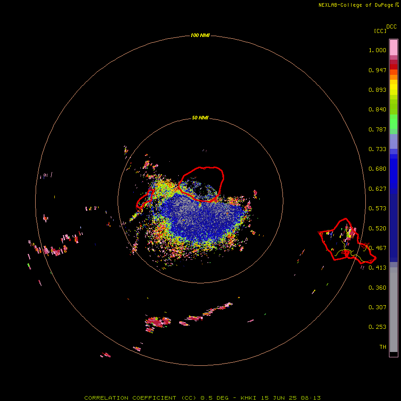Click the 0.307 legend value
401x401 pixels.
[x=377, y=307]
